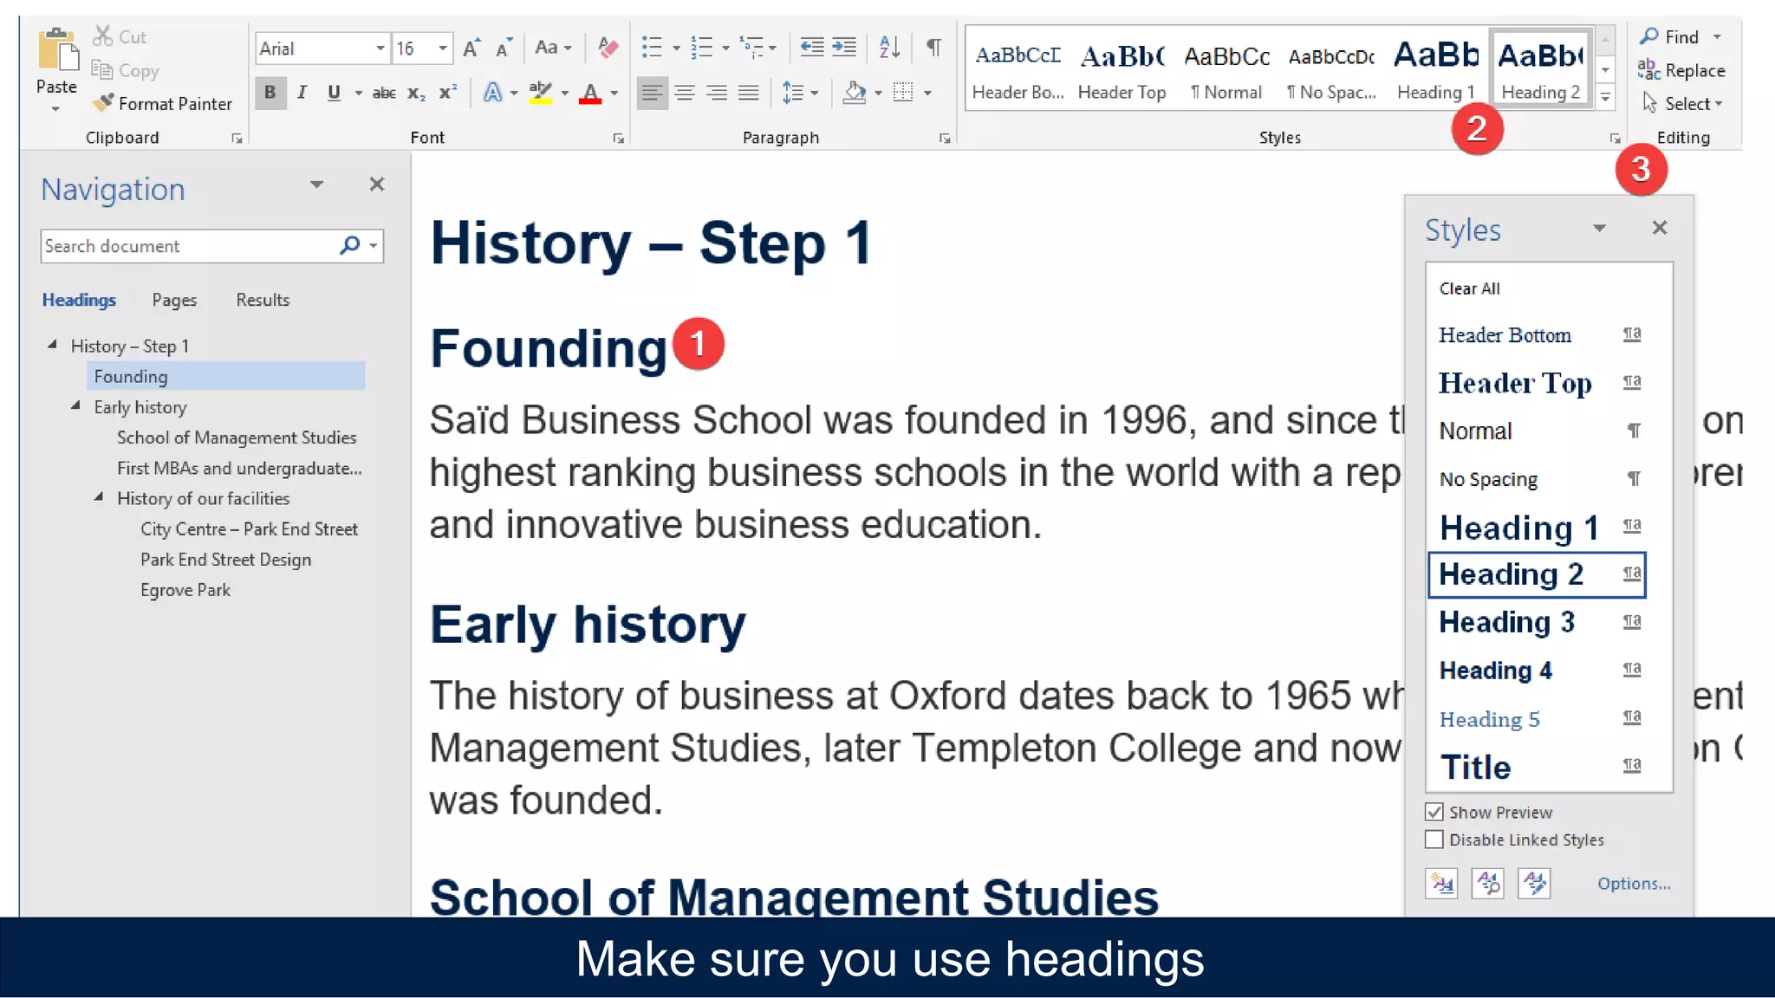1775x998 pixels.
Task: Click the Bullets list icon
Action: pos(652,47)
